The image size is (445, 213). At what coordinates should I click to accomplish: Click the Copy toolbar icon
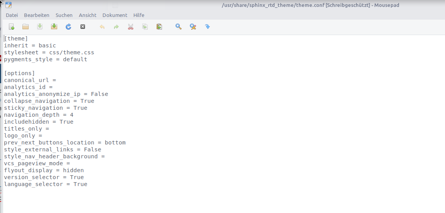(x=145, y=27)
